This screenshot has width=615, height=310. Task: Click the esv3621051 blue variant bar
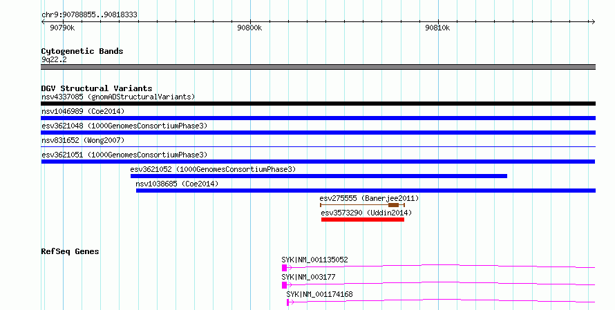click(x=318, y=162)
